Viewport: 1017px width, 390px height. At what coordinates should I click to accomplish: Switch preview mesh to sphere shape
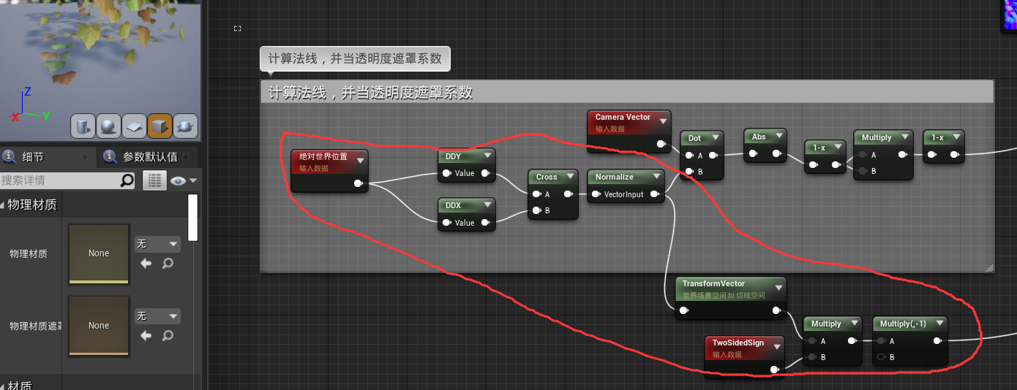click(108, 126)
